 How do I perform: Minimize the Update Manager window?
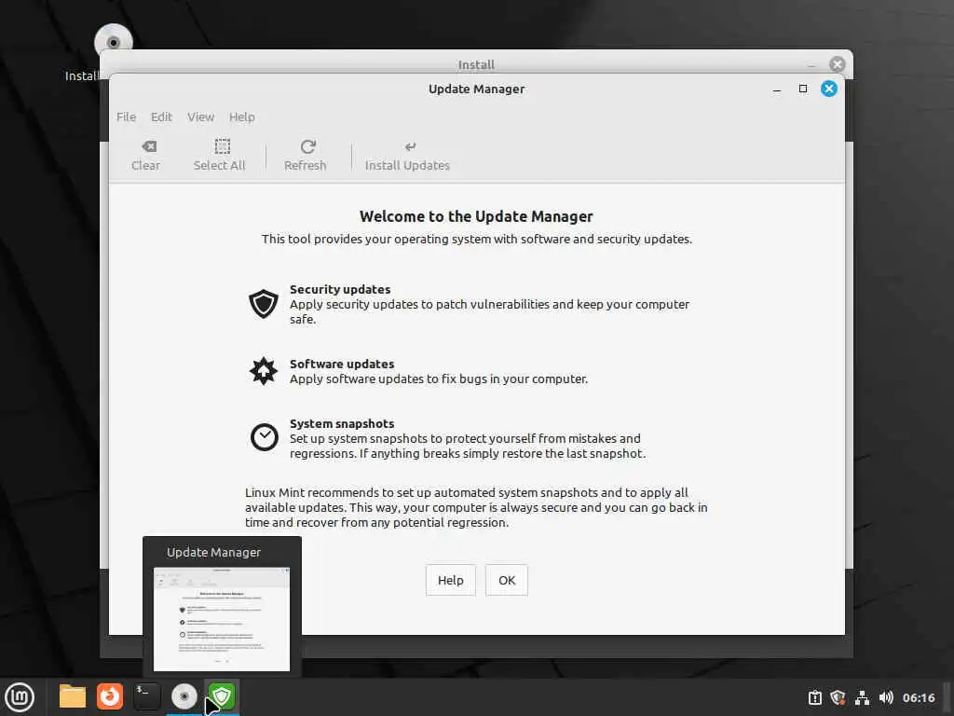click(777, 89)
